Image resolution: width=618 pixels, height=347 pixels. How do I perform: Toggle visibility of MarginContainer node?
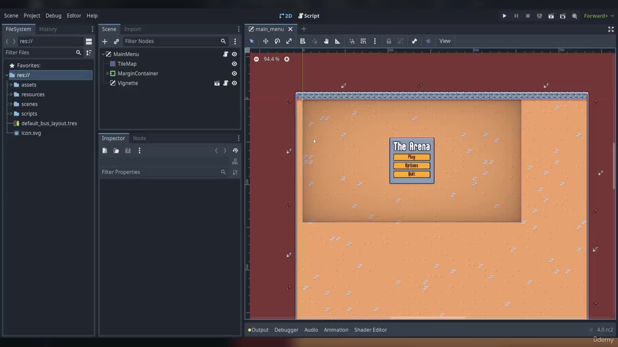pyautogui.click(x=234, y=73)
